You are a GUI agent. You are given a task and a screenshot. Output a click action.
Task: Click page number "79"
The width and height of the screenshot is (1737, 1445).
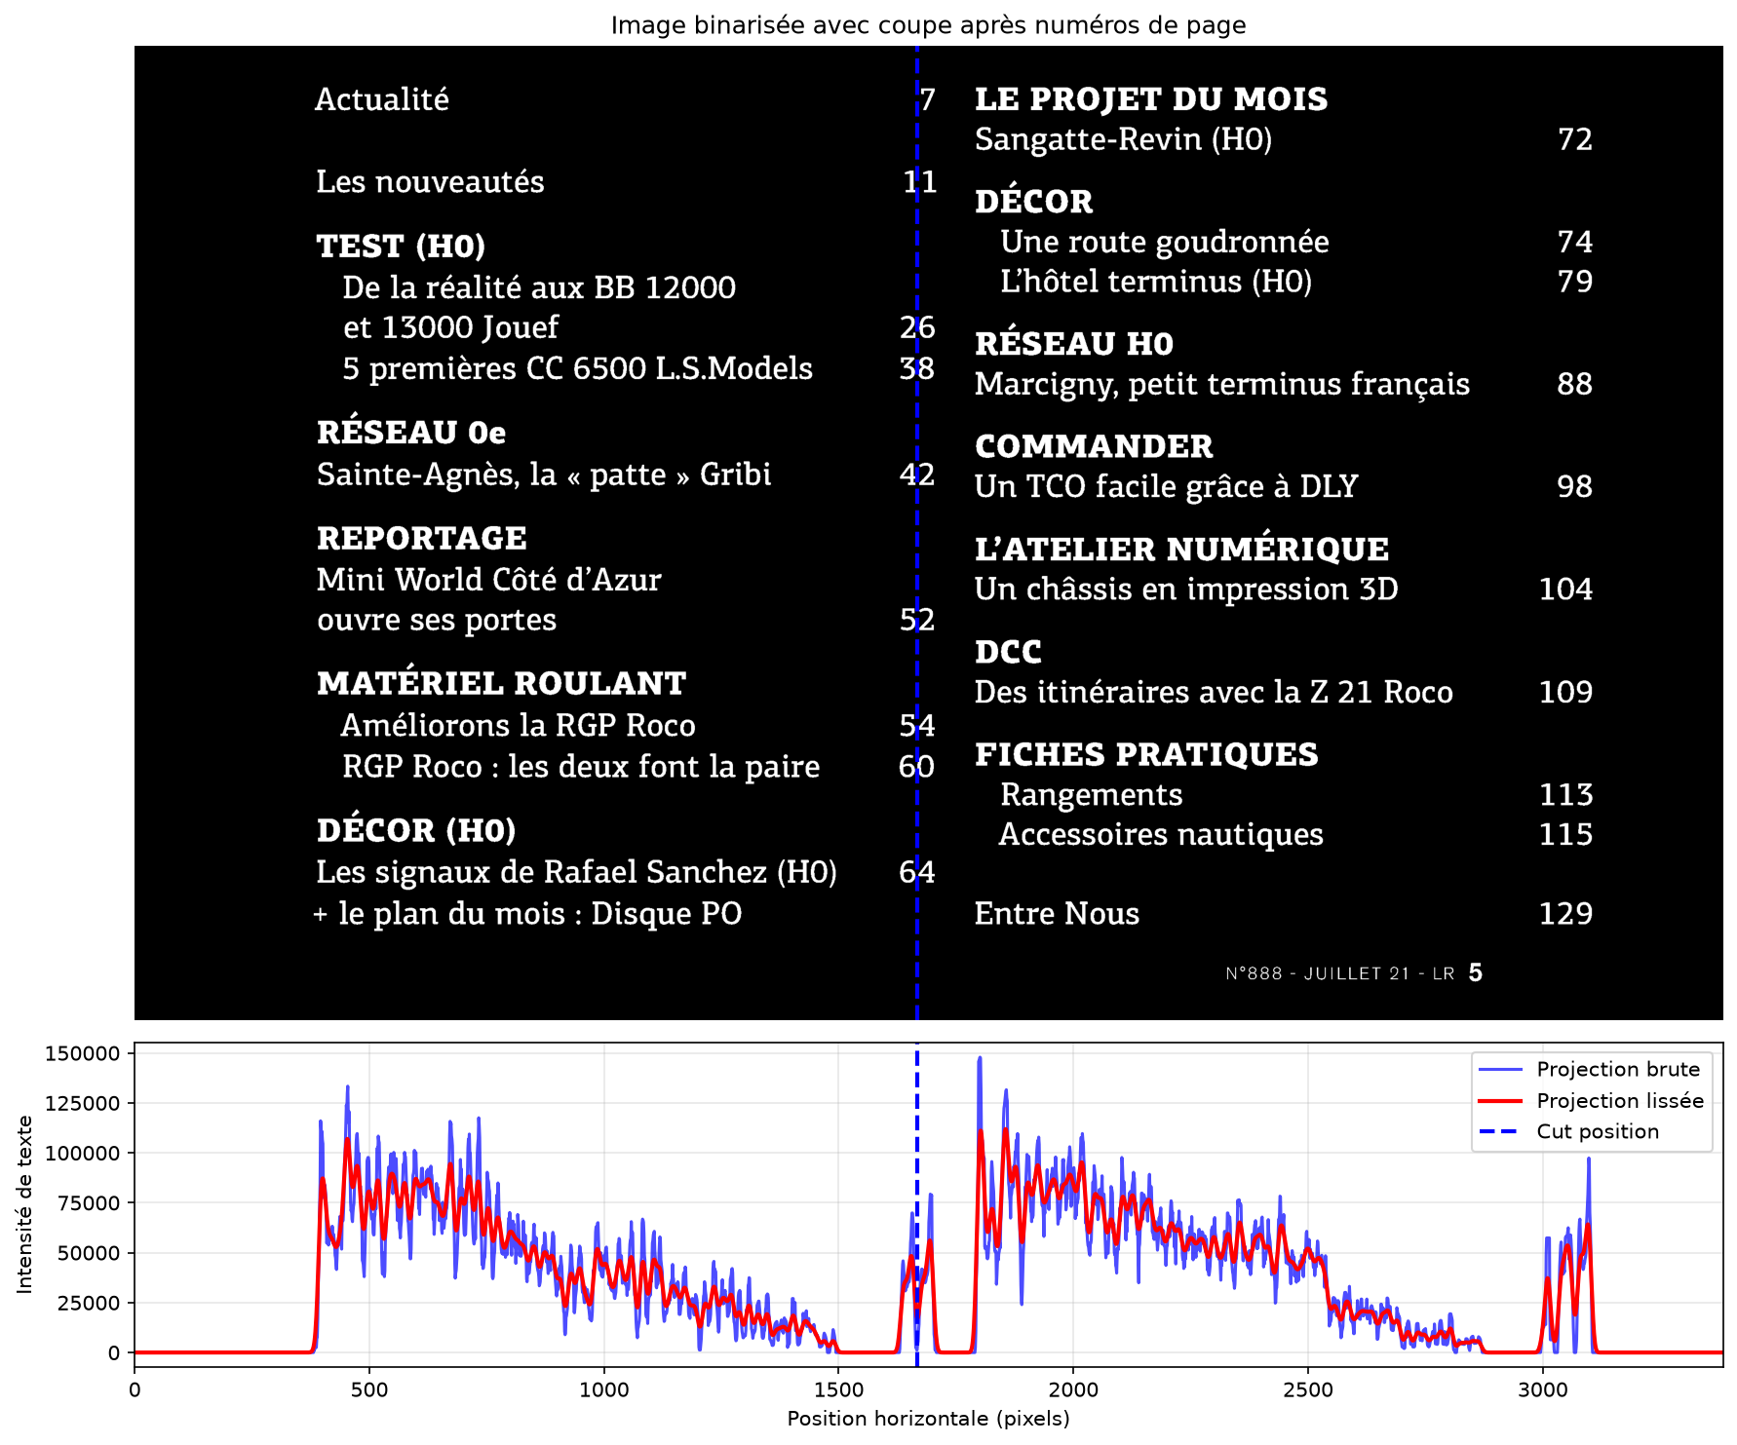click(x=1575, y=282)
